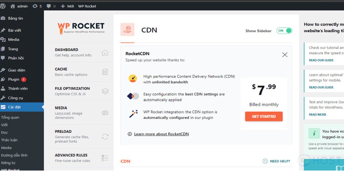Open ADVANCED RULES tab
This screenshot has width=344, height=188.
tap(81, 158)
